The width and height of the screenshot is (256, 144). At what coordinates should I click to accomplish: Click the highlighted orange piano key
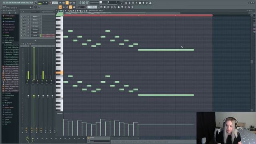click(x=60, y=73)
